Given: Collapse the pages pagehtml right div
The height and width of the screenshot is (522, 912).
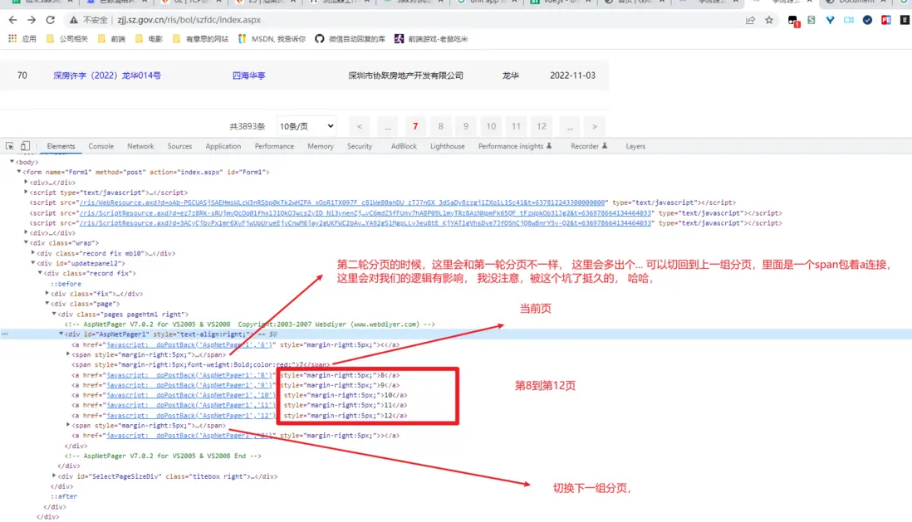Looking at the screenshot, I should coord(54,314).
